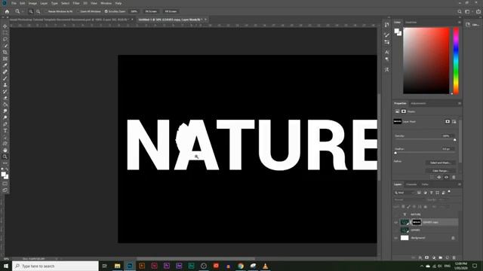Hide the Background layer
This screenshot has width=483, height=271.
[395, 238]
